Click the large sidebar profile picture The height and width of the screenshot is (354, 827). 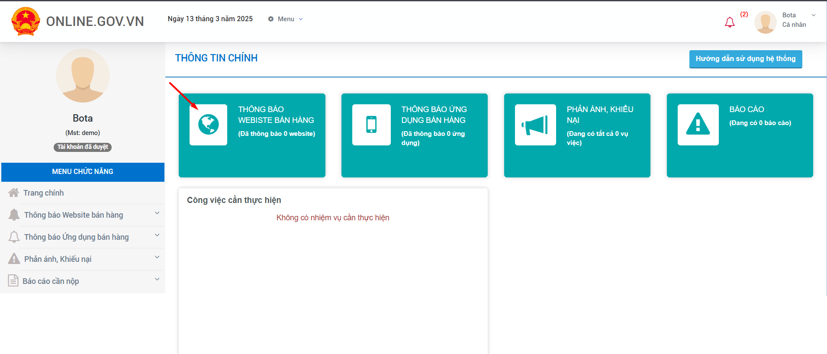(x=83, y=76)
